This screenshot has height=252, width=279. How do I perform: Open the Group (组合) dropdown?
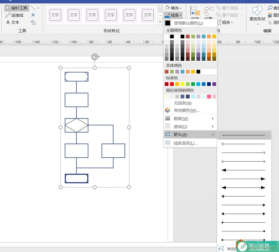(225, 22)
